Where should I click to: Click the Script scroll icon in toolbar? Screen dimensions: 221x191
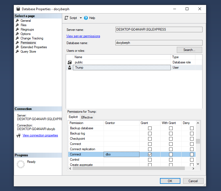tap(66, 18)
